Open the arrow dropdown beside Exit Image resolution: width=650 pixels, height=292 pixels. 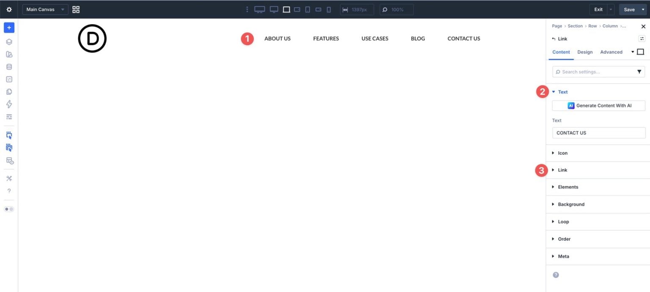click(611, 9)
